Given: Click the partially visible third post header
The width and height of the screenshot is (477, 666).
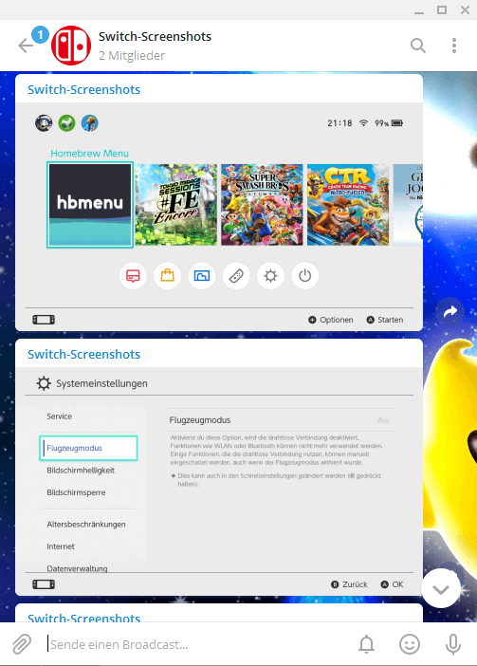Looking at the screenshot, I should tap(84, 617).
